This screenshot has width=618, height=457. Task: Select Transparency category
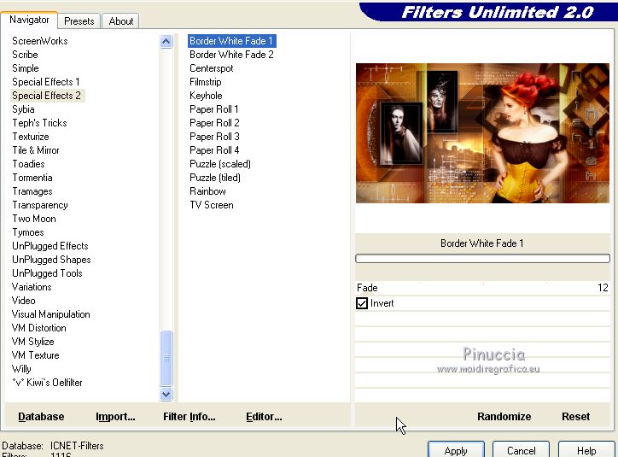coord(40,205)
